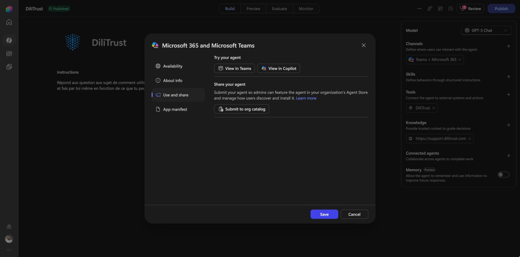520x257 pixels.
Task: Add a connected agent with plus icon
Action: tap(509, 156)
